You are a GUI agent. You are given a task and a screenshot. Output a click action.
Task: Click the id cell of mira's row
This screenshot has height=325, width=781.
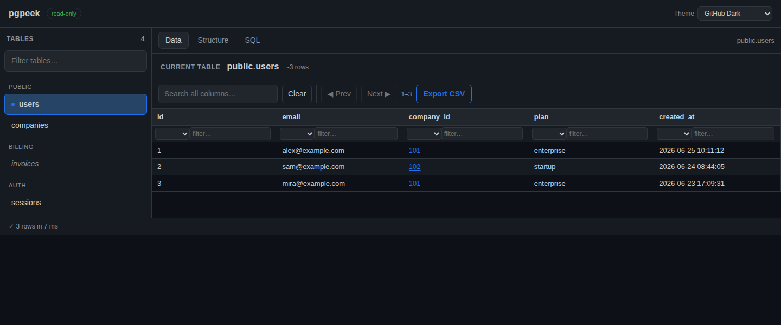(x=214, y=184)
